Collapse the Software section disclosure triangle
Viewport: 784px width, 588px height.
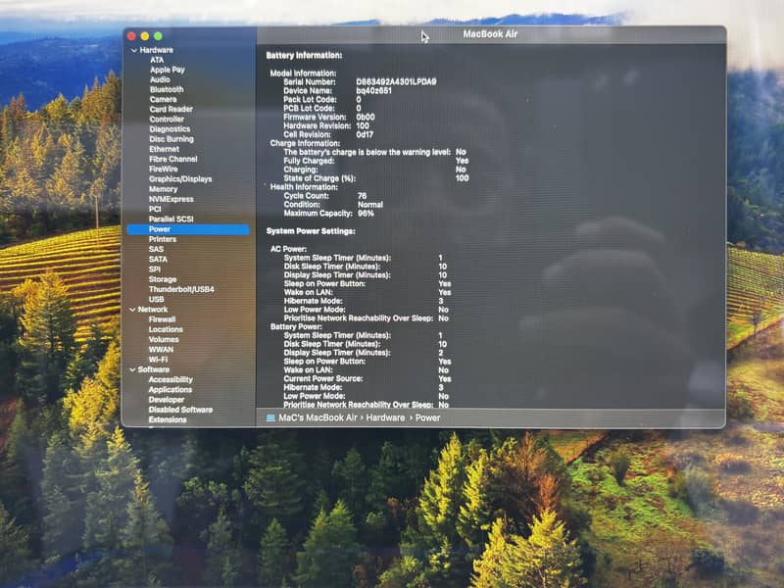click(132, 369)
